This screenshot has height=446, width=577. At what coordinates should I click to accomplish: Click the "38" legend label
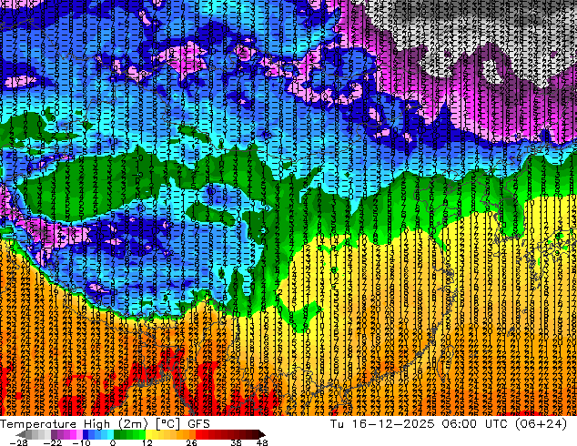(x=236, y=442)
